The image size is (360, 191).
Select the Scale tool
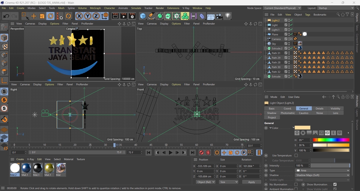click(42, 16)
